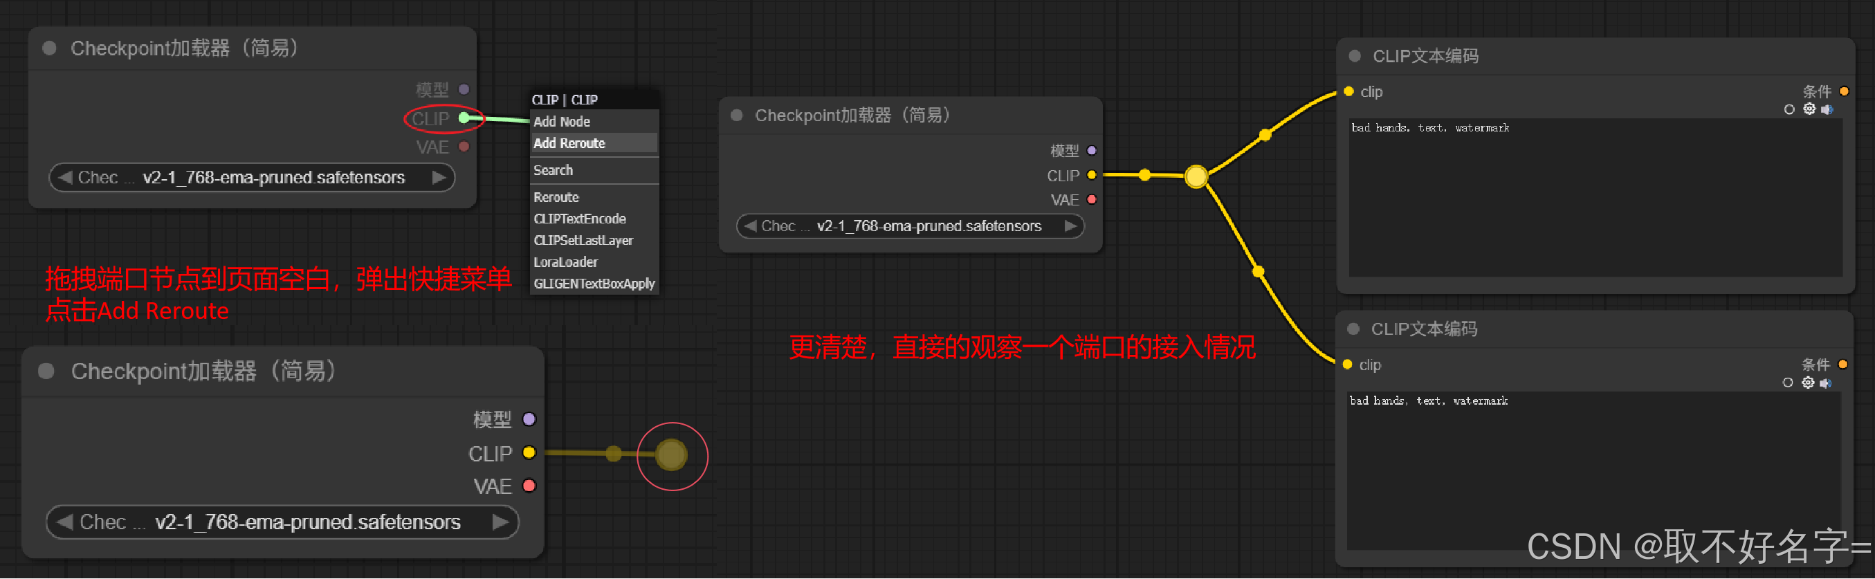Pick Reroute from the suggested nodes list
The width and height of the screenshot is (1875, 579).
click(594, 197)
